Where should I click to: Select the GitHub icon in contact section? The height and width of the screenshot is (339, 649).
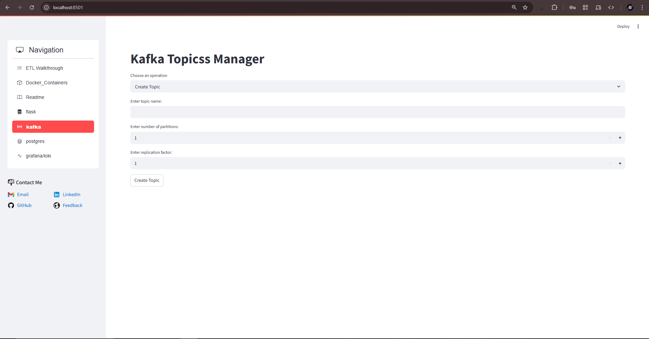[x=11, y=205]
